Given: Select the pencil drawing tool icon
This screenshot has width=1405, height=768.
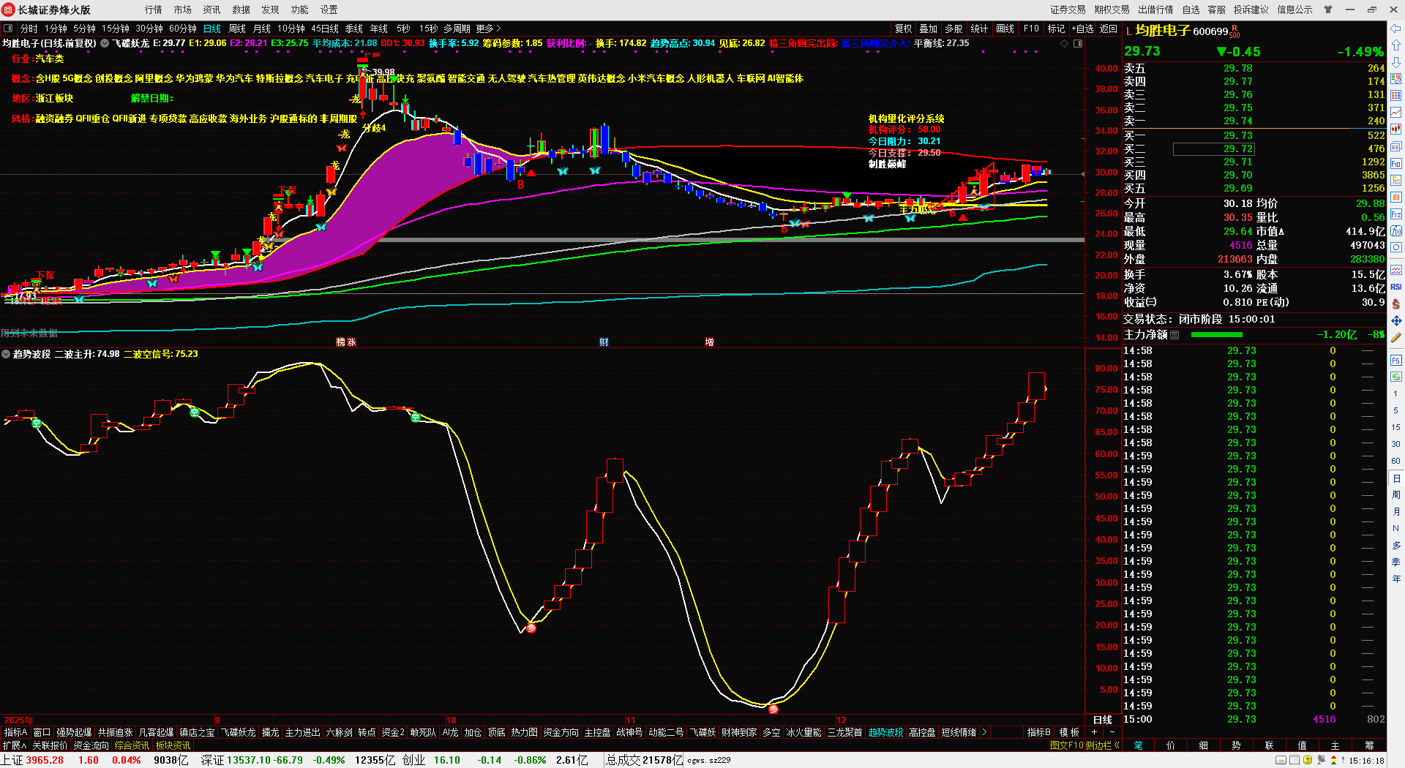Looking at the screenshot, I should [x=1396, y=338].
